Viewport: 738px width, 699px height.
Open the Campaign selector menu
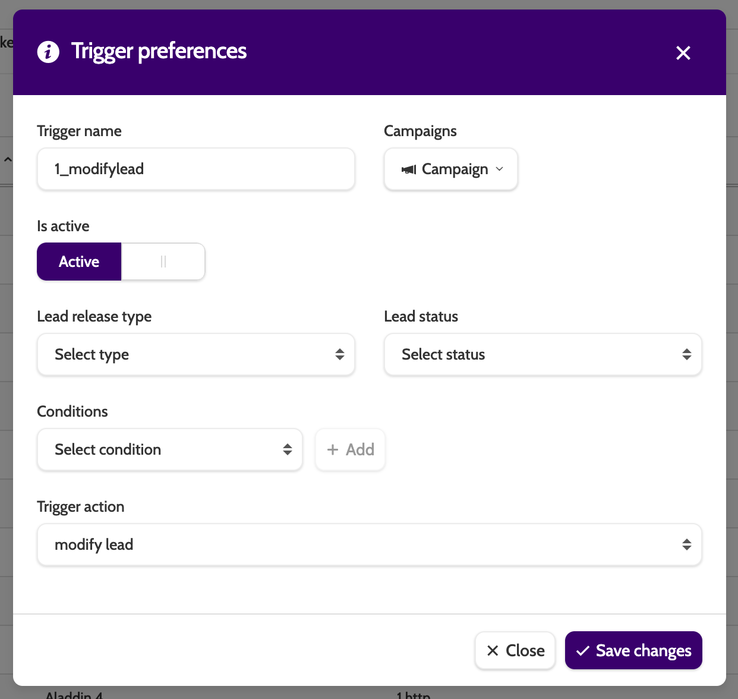click(x=451, y=169)
